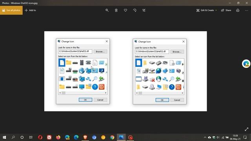251x141 pixels.
Task: Enter full screen with the diagonal arrows icon
Action: [x=247, y=129]
